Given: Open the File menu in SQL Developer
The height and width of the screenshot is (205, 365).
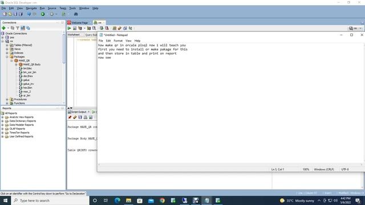Looking at the screenshot, I should (4, 8).
